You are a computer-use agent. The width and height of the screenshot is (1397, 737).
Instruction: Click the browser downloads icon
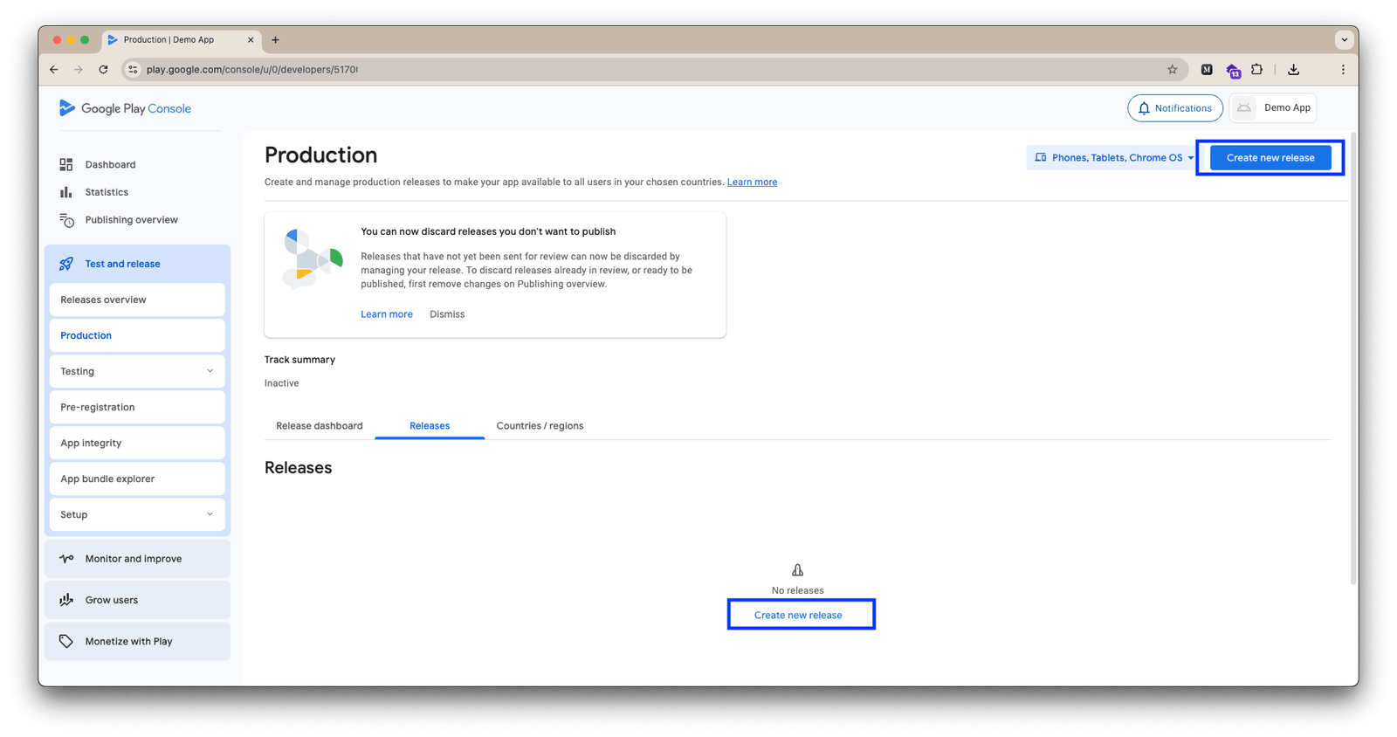coord(1294,70)
